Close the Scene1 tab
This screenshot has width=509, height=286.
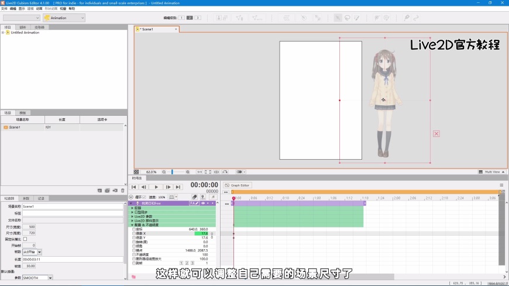tap(176, 29)
